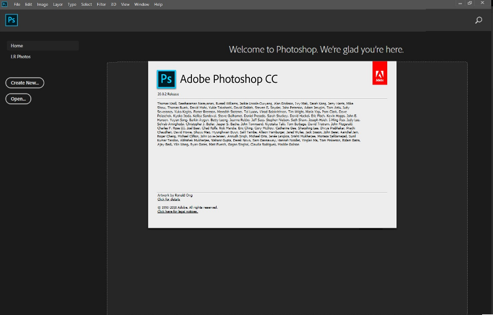
Task: Minimize the Photoshop window
Action: tap(460, 3)
